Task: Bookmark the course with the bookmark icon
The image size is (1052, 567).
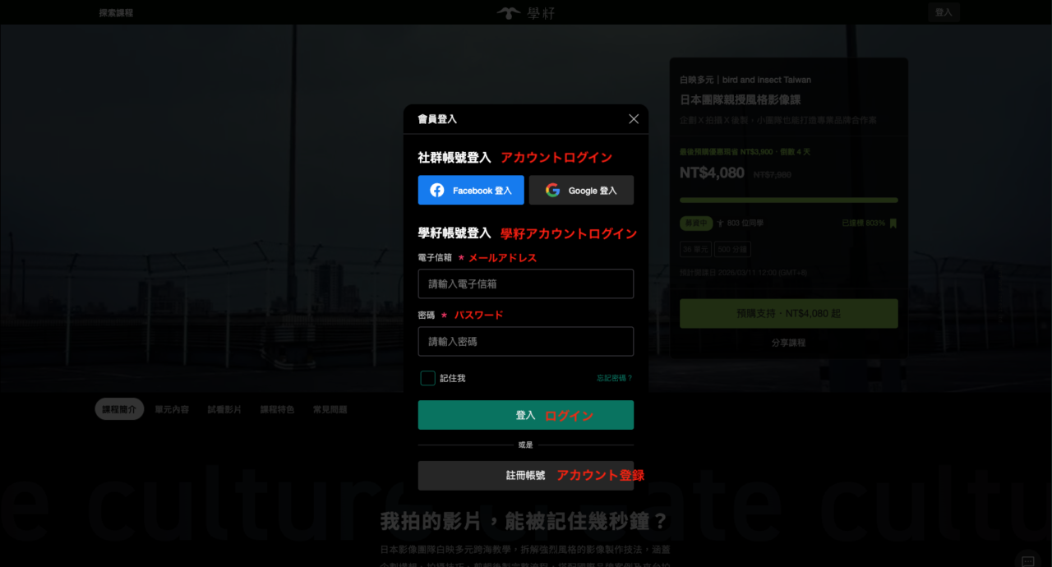Action: coord(893,223)
